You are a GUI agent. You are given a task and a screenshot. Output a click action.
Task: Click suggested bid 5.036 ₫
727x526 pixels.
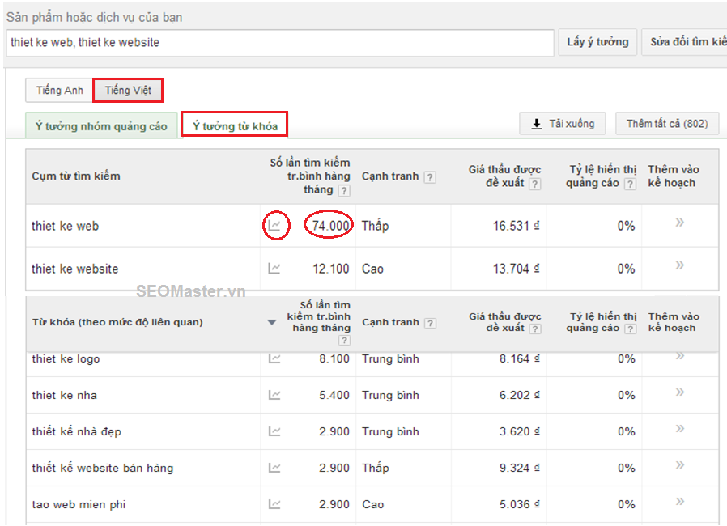519,504
